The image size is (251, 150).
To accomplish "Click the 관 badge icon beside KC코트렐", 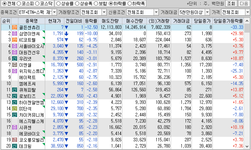I will [15, 40].
